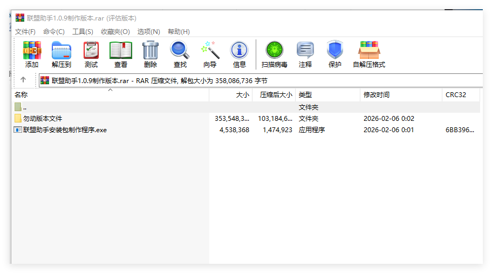Select the 勿动版本文件 folder name
Image resolution: width=492 pixels, height=273 pixels.
coord(43,119)
